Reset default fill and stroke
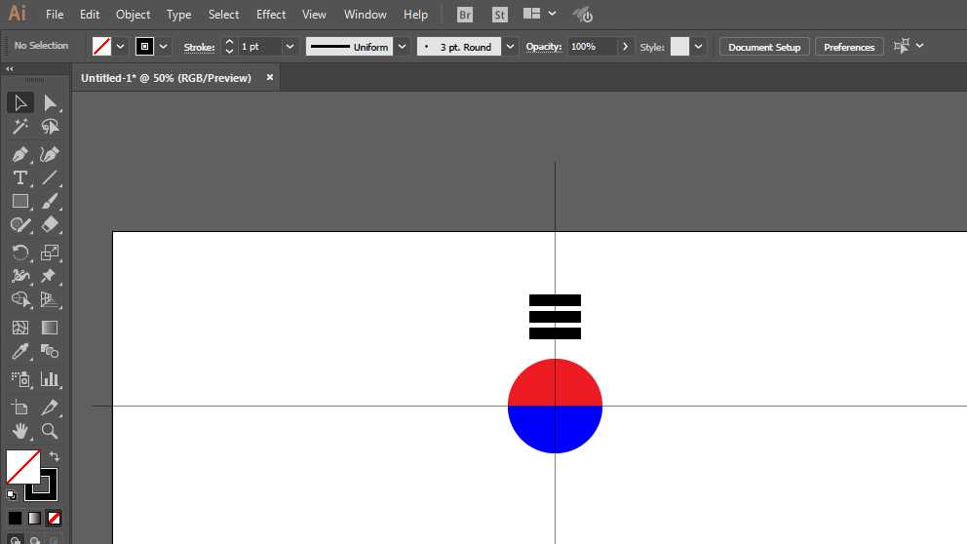Image resolution: width=967 pixels, height=544 pixels. coord(12,494)
